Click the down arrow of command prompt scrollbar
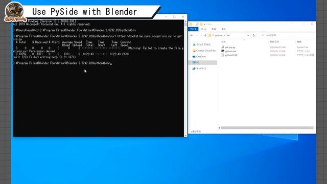 [185, 135]
